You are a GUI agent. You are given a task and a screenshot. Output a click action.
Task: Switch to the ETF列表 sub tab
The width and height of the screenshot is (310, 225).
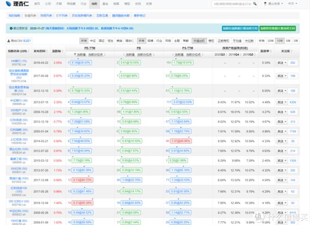62,15
